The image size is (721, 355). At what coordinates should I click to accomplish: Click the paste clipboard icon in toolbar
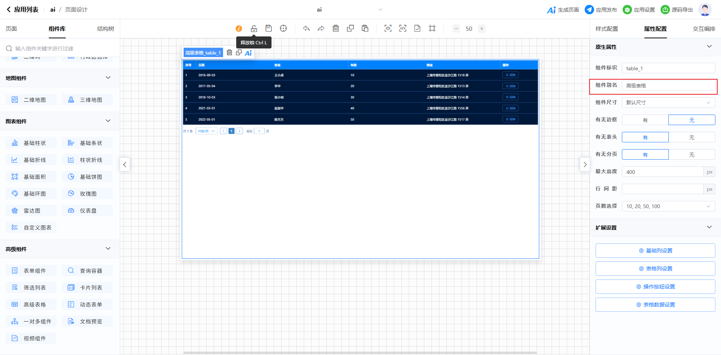(x=365, y=29)
